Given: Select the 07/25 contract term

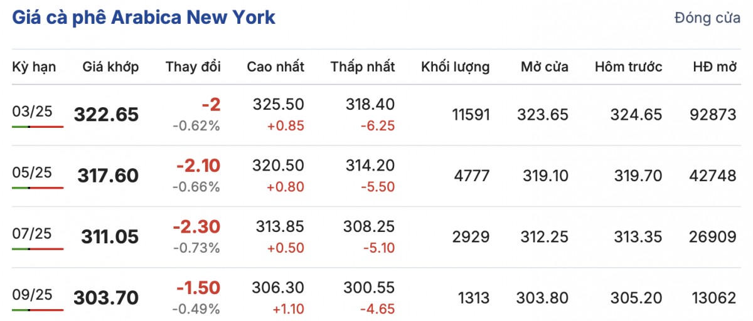Looking at the screenshot, I should 33,234.
